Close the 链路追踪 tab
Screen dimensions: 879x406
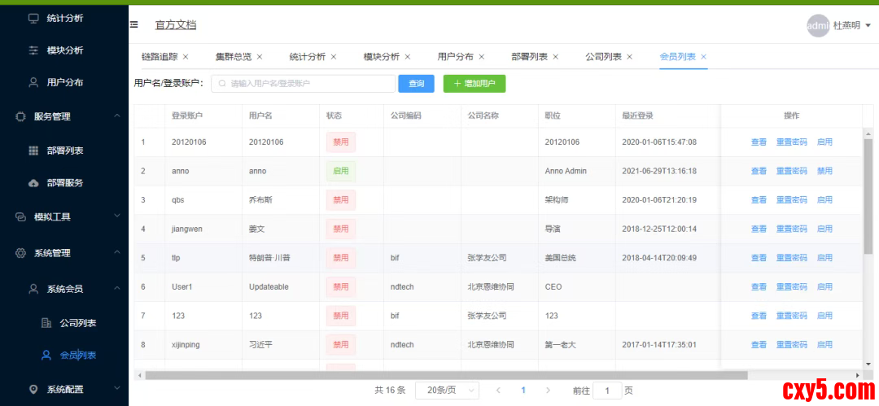pyautogui.click(x=186, y=57)
